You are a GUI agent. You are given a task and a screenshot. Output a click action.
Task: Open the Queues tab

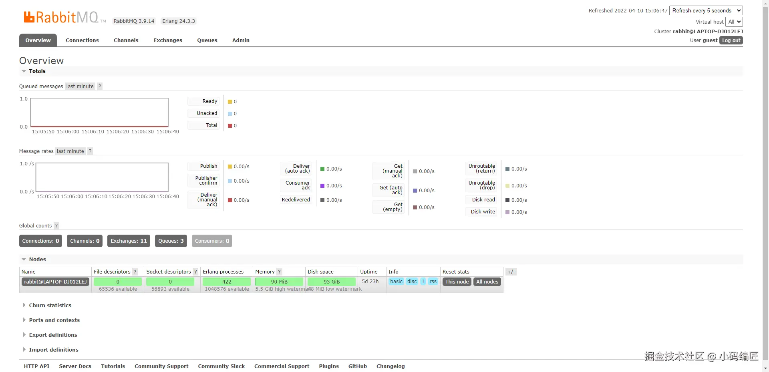[x=207, y=40]
